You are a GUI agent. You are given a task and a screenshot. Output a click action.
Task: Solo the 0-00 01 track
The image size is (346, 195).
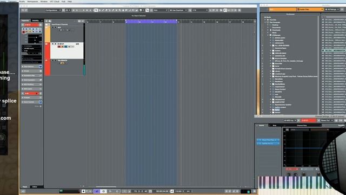55,44
